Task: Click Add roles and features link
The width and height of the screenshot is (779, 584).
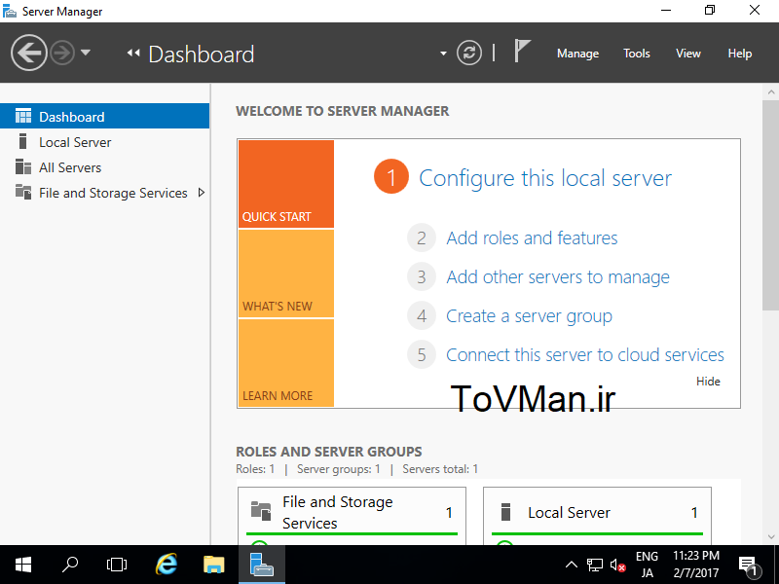Action: (x=532, y=237)
